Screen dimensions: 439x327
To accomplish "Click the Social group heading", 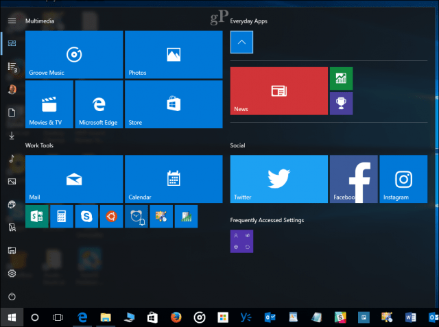I will pos(237,145).
